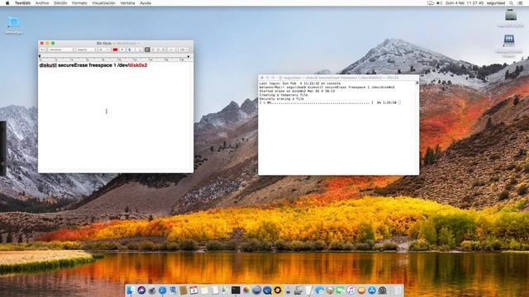The width and height of the screenshot is (529, 297).
Task: Open the yellow circular-arrow app in Dock
Action: click(x=278, y=290)
